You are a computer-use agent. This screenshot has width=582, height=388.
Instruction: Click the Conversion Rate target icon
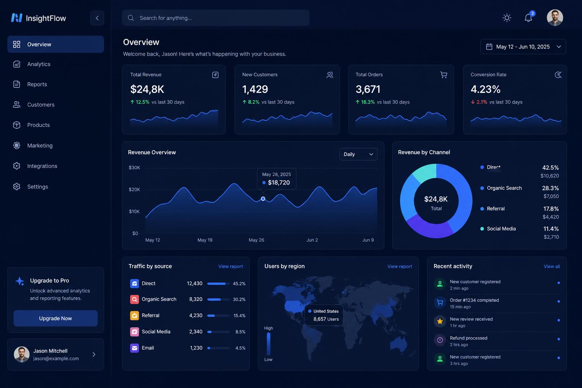pyautogui.click(x=558, y=75)
